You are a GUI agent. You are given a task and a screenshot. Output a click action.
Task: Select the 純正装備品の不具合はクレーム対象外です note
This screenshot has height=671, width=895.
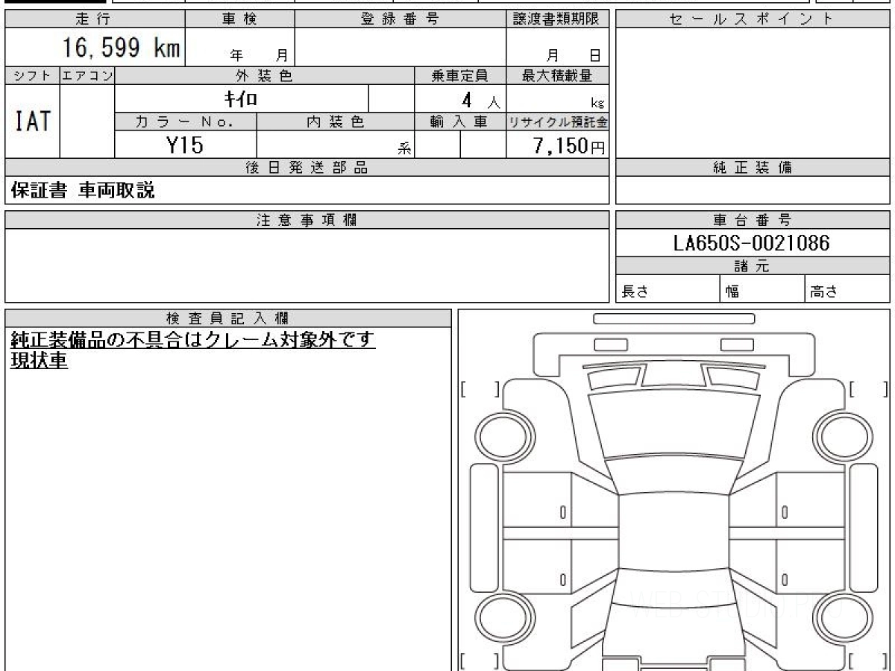point(192,340)
